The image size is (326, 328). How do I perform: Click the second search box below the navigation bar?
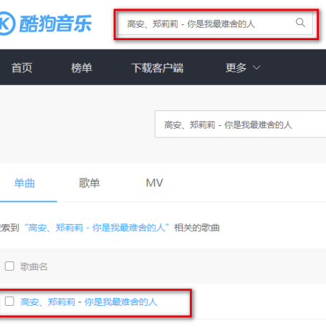[x=240, y=124]
